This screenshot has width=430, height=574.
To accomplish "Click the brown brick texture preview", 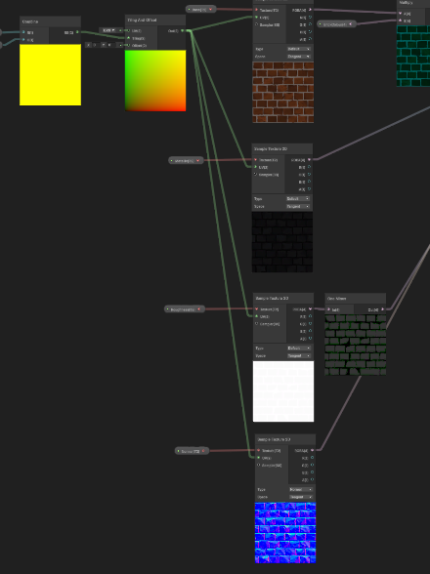I will (283, 92).
